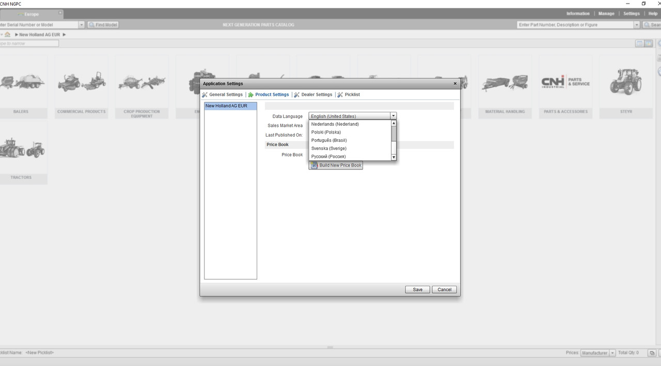This screenshot has height=366, width=661.
Task: Expand arrow after New Holland AG EUR breadcrumb
Action: point(65,35)
